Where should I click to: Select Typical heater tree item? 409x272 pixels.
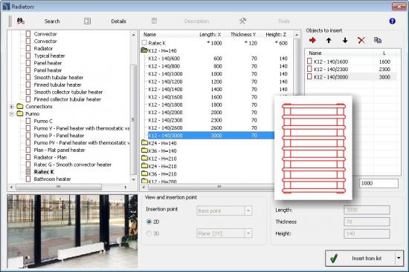(49, 56)
